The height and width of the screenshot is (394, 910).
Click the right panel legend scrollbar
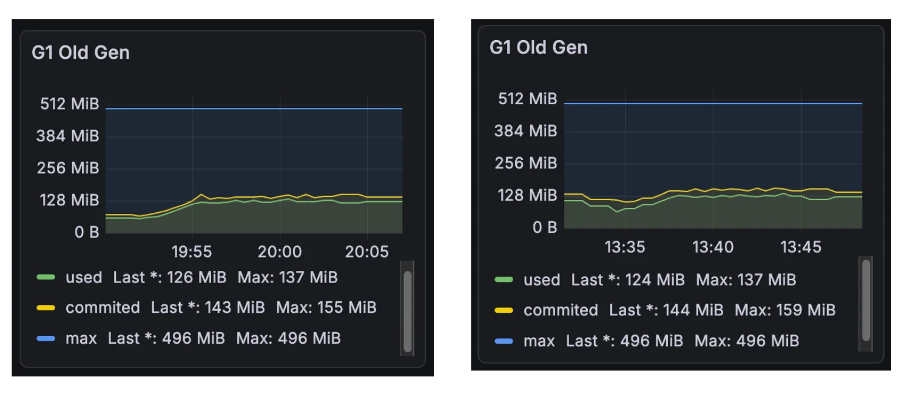pyautogui.click(x=866, y=301)
